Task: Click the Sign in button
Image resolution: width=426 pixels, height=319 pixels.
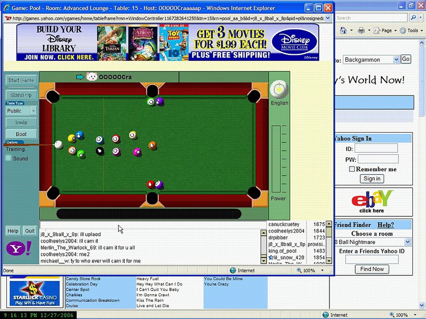Action: (x=372, y=179)
